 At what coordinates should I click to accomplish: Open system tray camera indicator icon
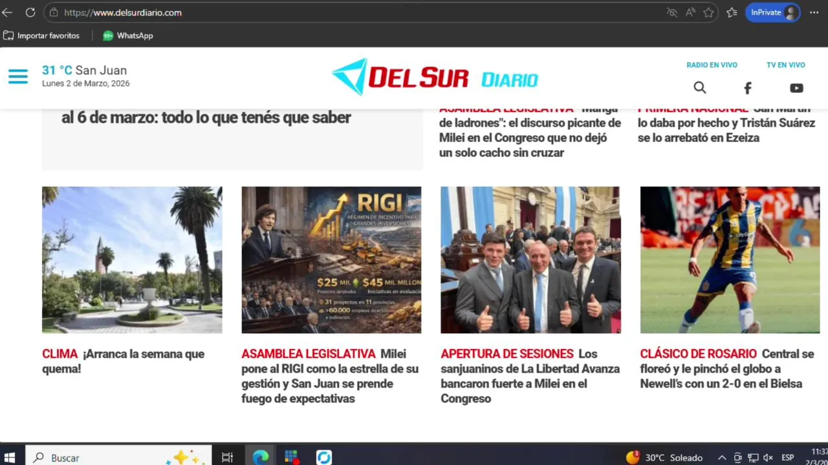click(x=737, y=457)
